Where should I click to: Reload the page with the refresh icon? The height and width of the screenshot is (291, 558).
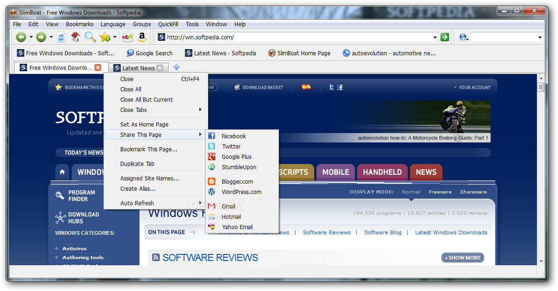tap(61, 37)
